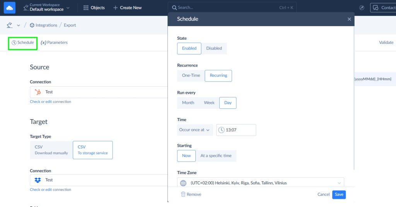Set State to Disabled

214,48
